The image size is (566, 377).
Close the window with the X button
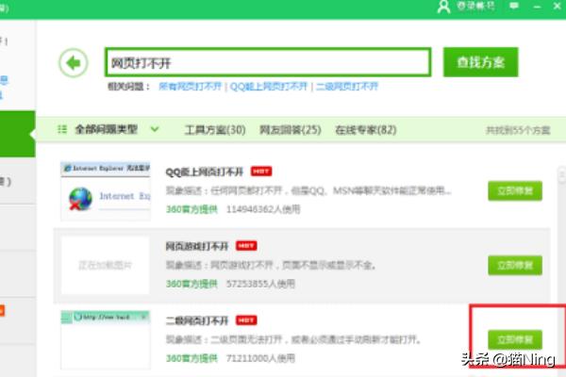click(557, 6)
